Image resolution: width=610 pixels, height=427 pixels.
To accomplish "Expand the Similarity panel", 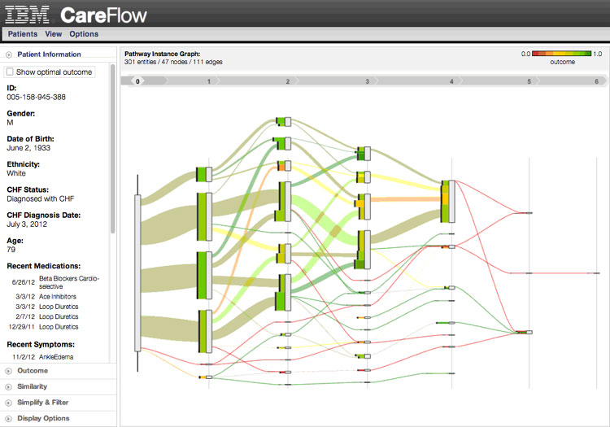I will pos(9,386).
